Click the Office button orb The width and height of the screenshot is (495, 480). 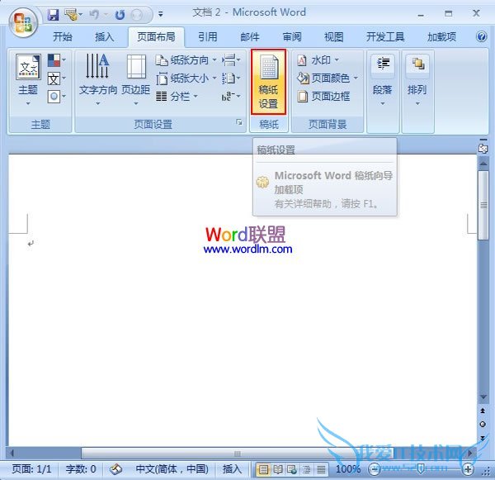tap(23, 23)
